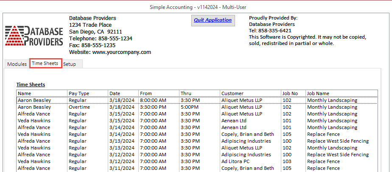This screenshot has width=392, height=172.
Task: Click the 5:00PM Thru cell
Action: click(x=189, y=107)
